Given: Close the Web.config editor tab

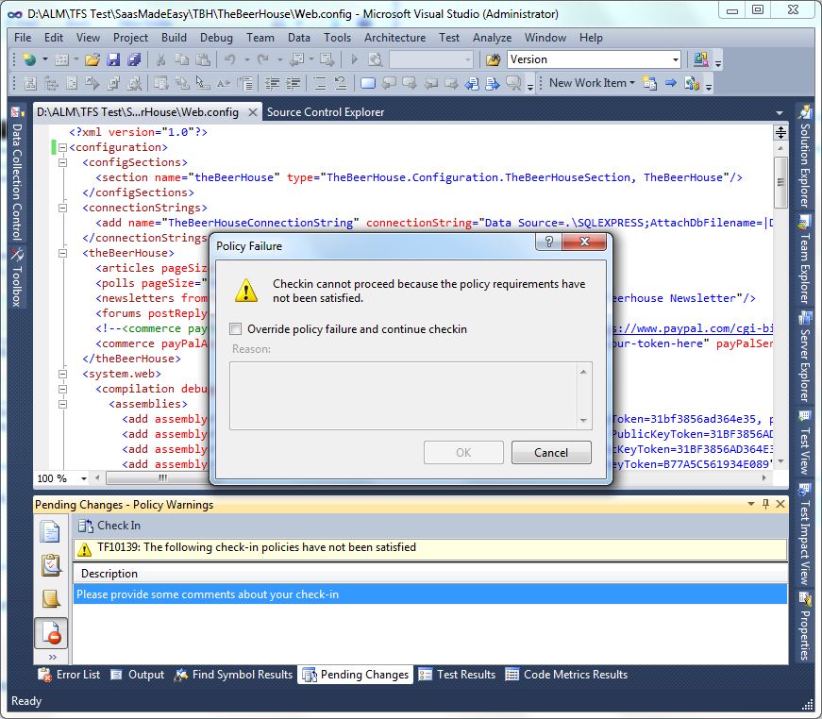Looking at the screenshot, I should click(252, 112).
